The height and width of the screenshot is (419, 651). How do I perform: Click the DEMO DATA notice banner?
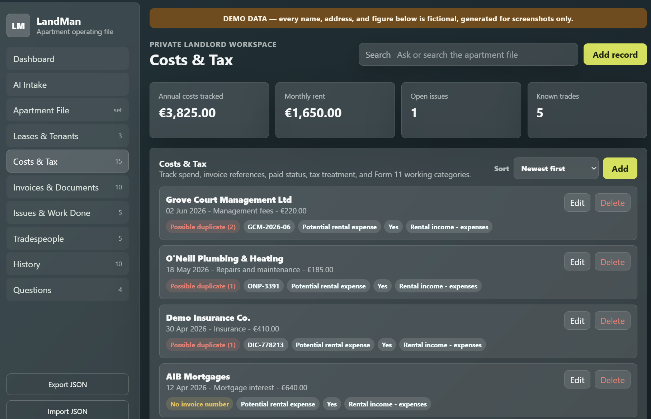point(398,18)
